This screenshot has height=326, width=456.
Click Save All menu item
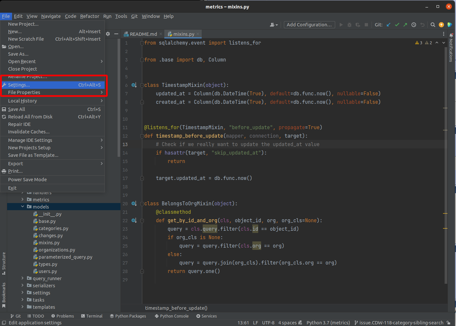pos(53,109)
